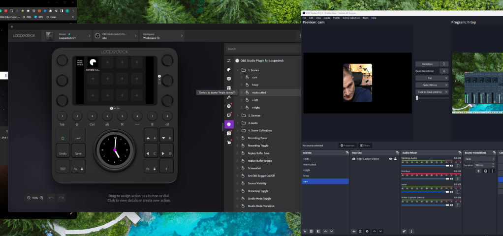This screenshot has height=236, width=503.
Task: Float the Audio Mixer dock
Action: (x=460, y=153)
